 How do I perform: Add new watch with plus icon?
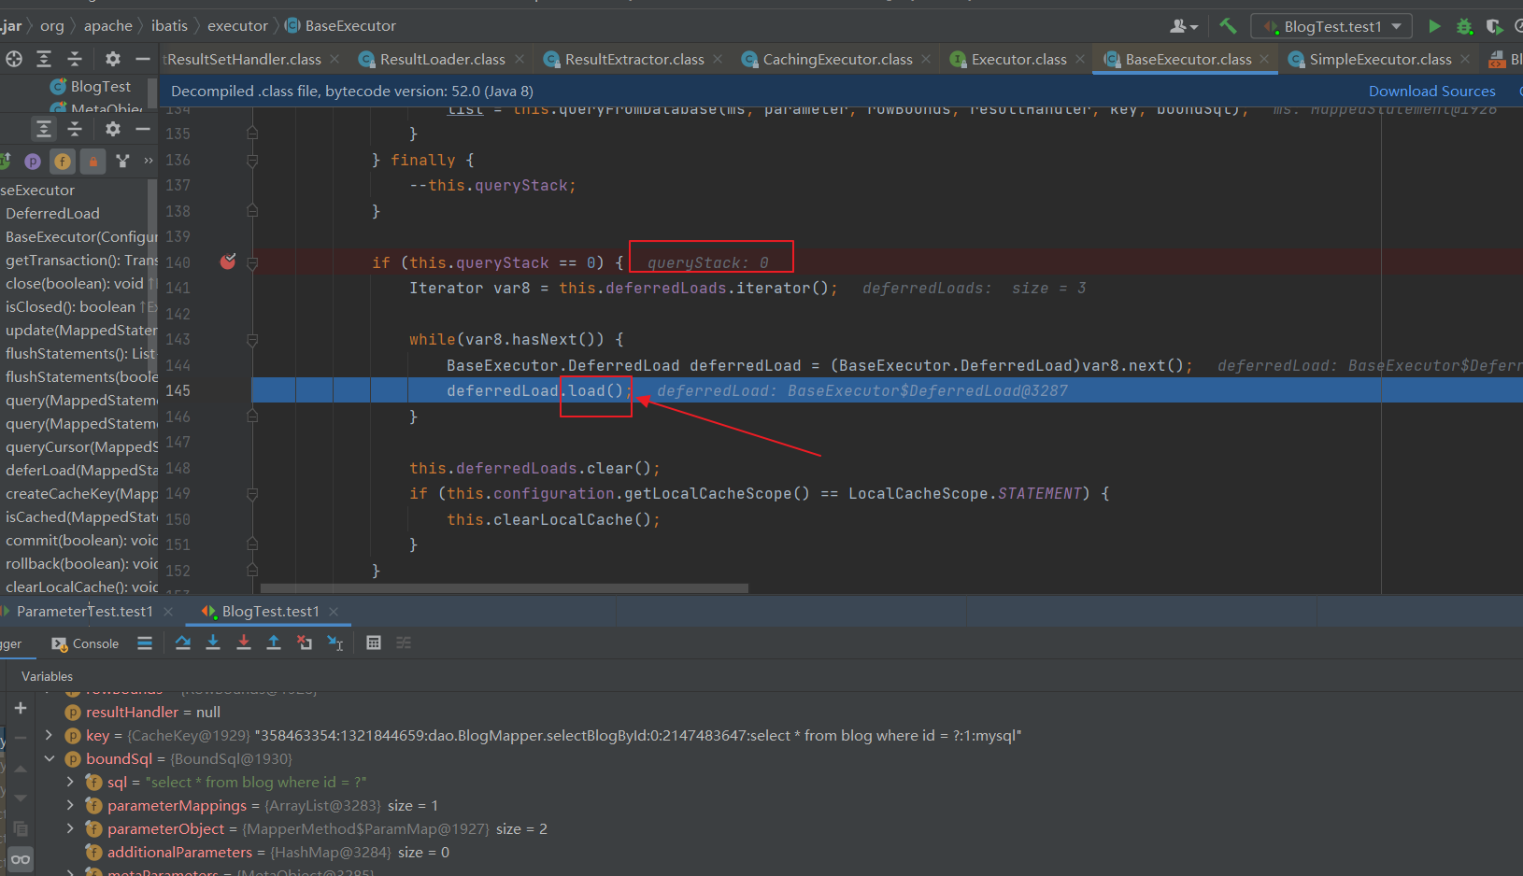[21, 708]
